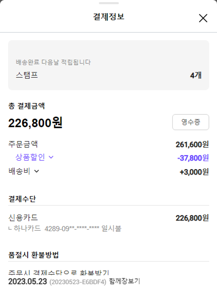Expand the 배송비 shipping fee chevron
217x301 pixels.
[36, 171]
